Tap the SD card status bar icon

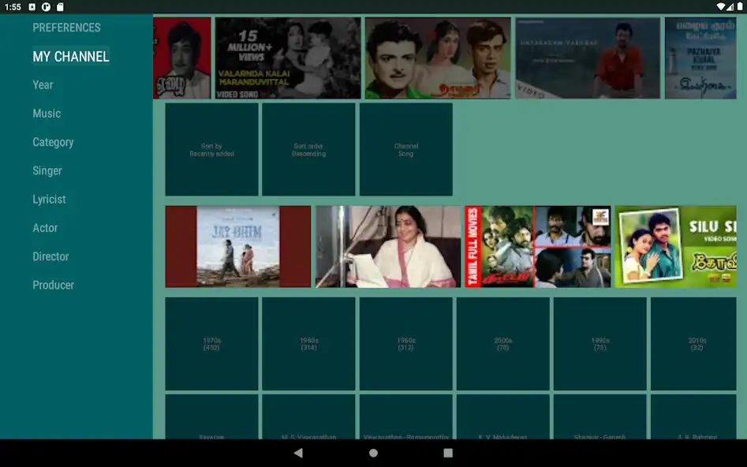(60, 6)
